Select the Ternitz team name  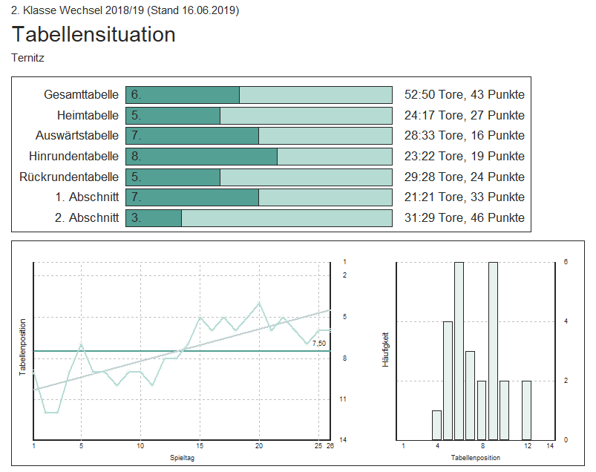[28, 57]
